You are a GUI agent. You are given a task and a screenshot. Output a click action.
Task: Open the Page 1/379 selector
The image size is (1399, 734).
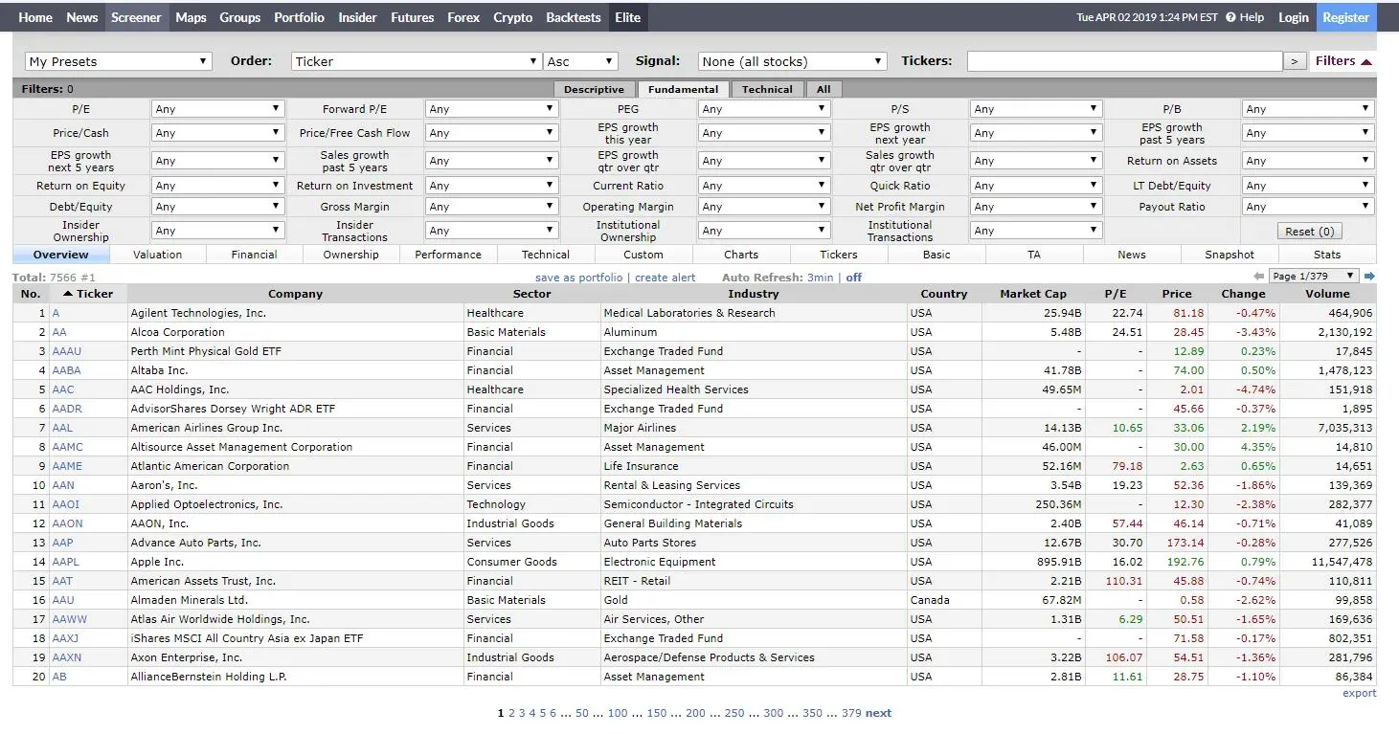[x=1314, y=277]
